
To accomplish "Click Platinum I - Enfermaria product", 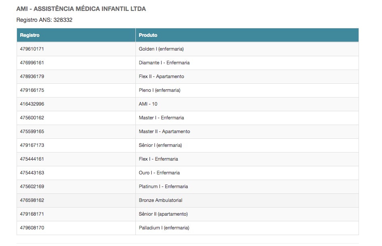I will click(x=163, y=187).
